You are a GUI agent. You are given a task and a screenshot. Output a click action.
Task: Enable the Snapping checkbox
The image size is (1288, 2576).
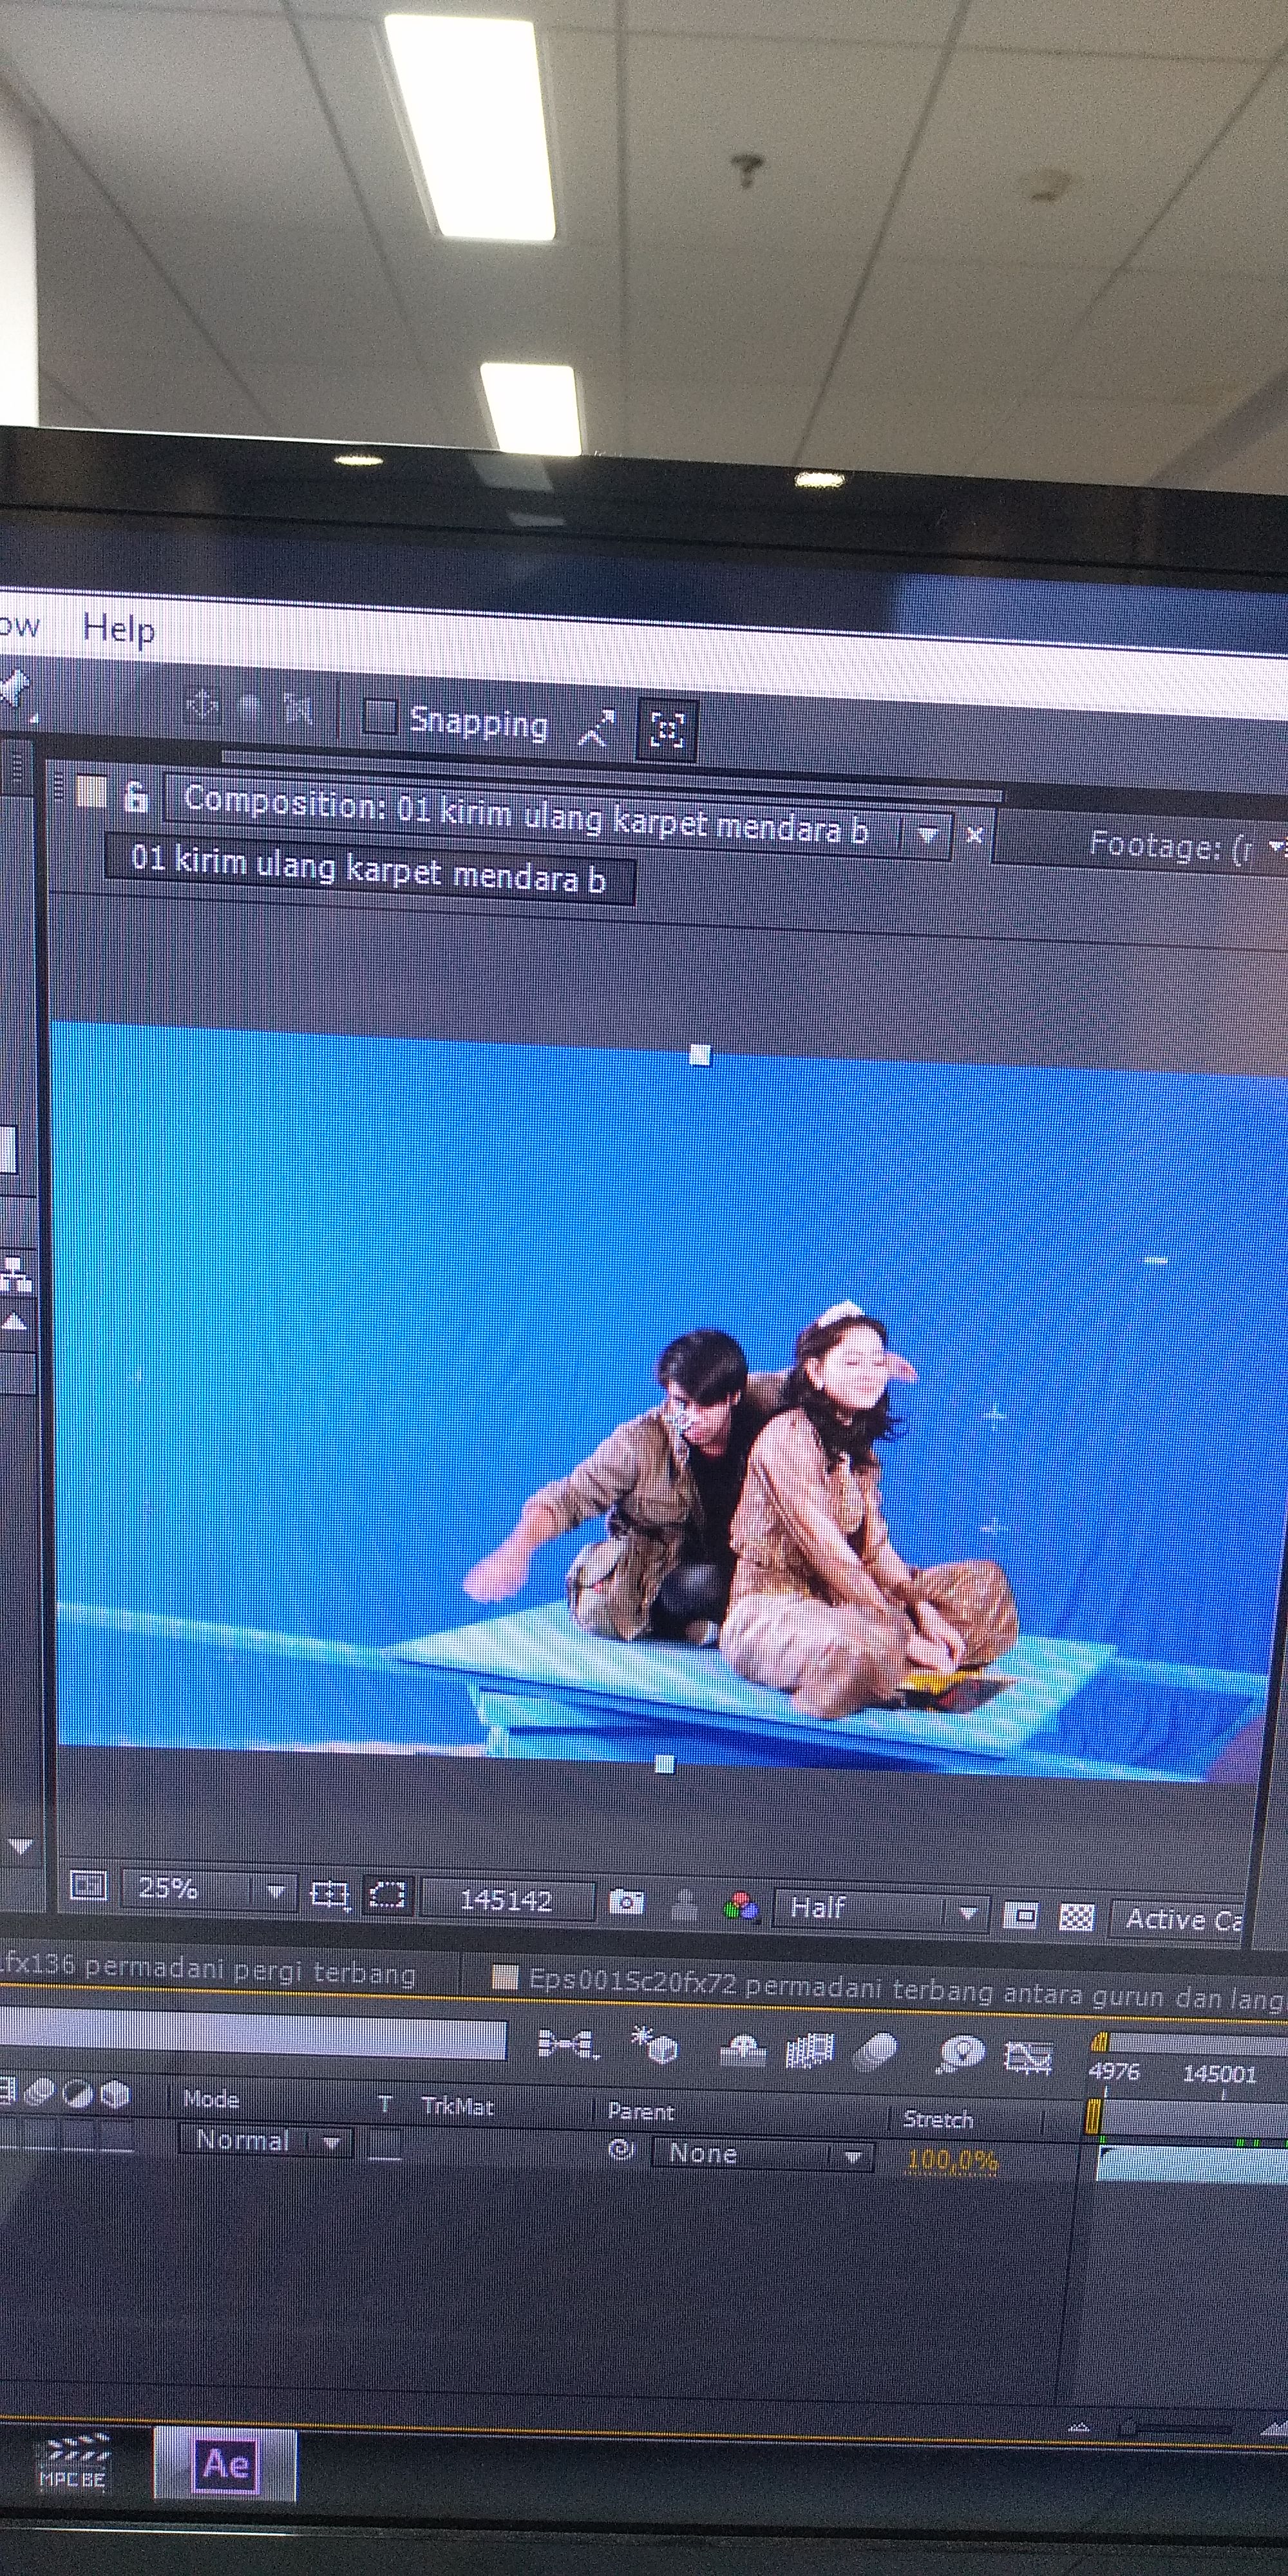380,717
